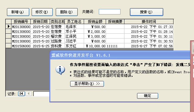Click the 搜索(S) button

pyautogui.click(x=146, y=12)
